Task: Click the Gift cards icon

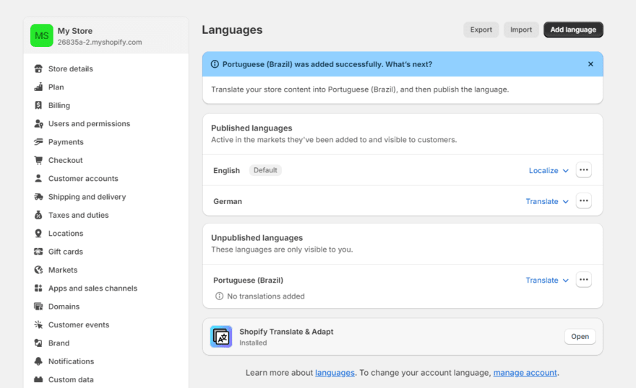Action: coord(38,252)
